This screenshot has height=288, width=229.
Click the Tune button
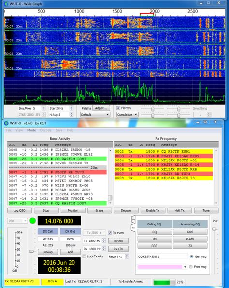[206, 211]
